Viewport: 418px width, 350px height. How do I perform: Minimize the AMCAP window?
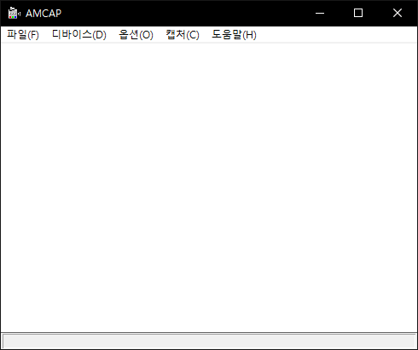(x=320, y=13)
